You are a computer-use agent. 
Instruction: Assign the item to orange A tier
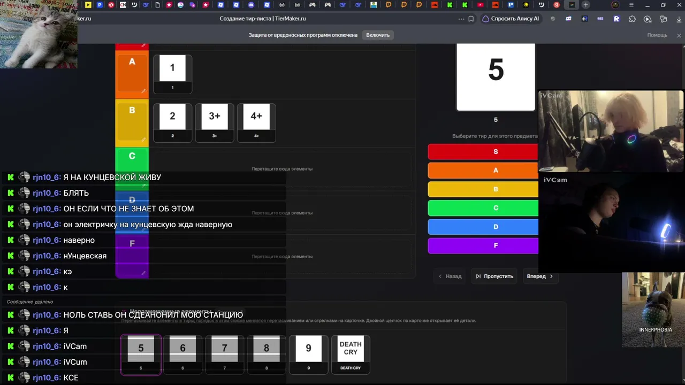(483, 171)
